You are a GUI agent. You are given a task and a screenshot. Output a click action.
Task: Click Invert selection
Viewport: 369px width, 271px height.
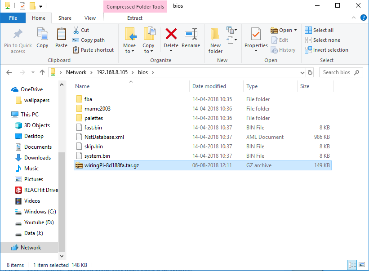tap(326, 50)
